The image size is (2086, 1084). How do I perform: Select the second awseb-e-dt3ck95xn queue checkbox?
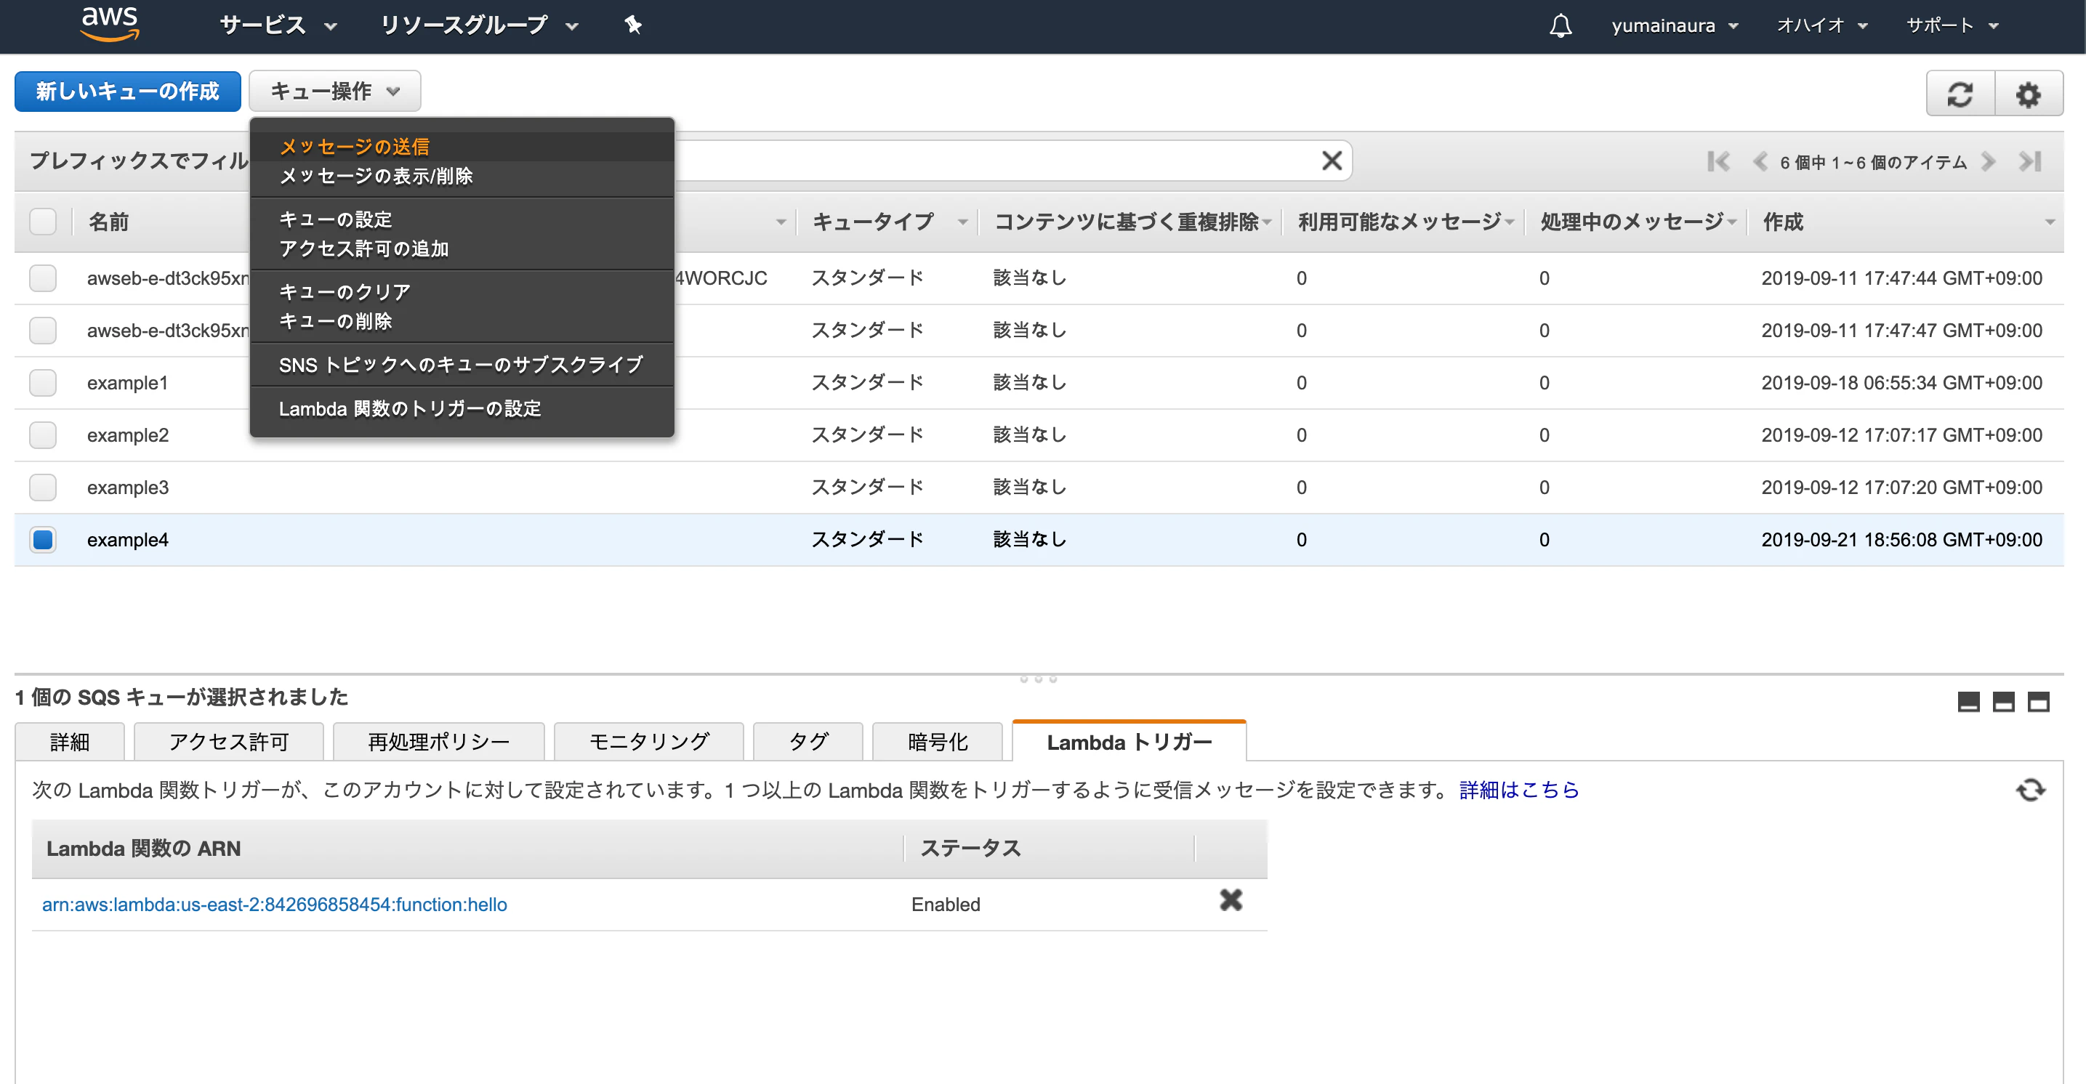(43, 331)
